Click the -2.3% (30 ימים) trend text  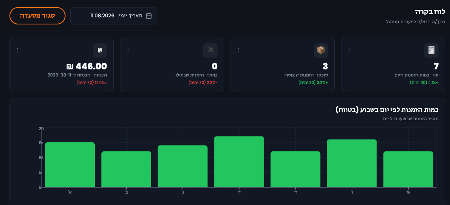[x=203, y=82]
